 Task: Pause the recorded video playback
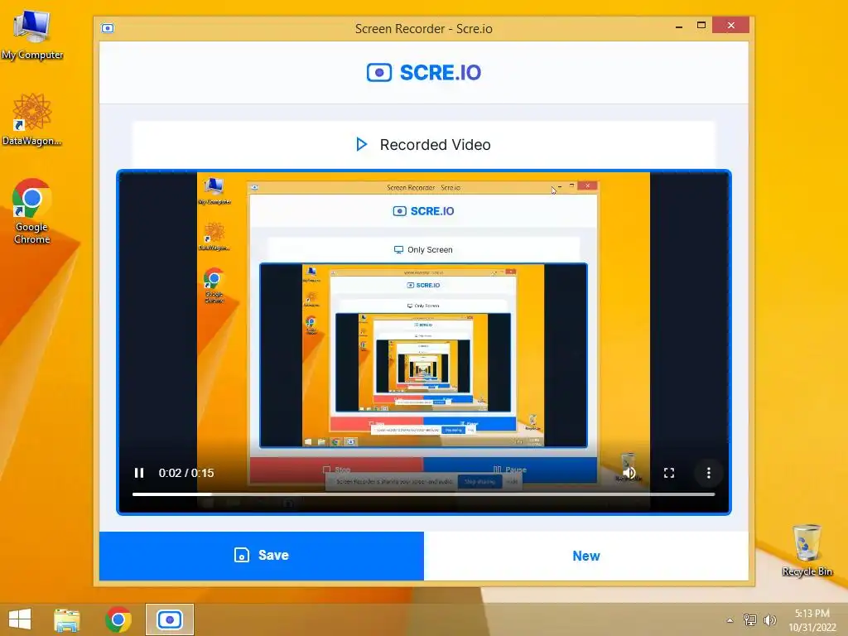[x=139, y=473]
